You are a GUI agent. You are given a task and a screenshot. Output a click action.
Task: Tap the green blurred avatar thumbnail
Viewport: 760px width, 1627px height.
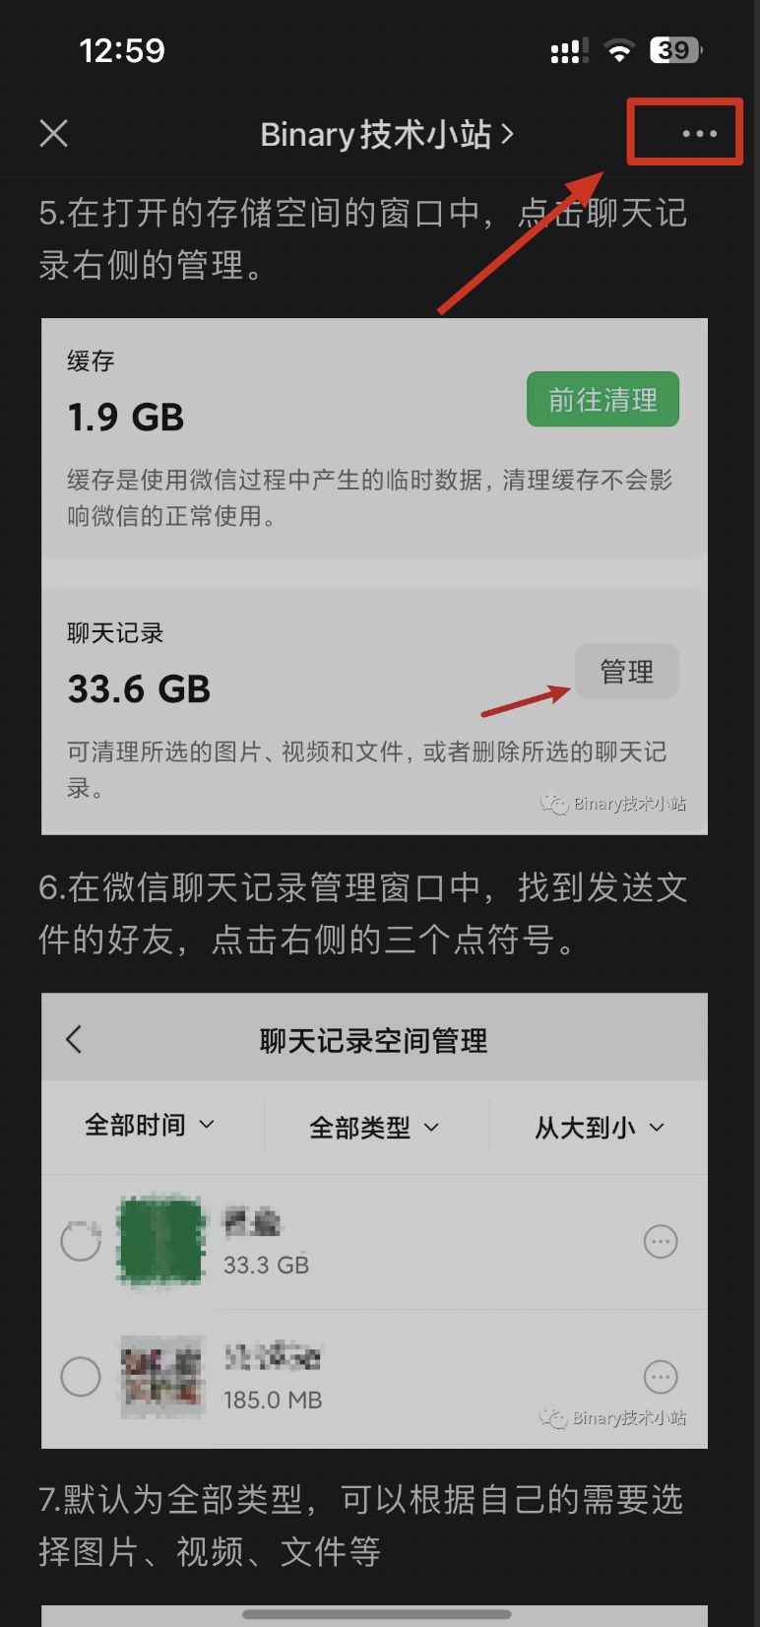[x=161, y=1241]
